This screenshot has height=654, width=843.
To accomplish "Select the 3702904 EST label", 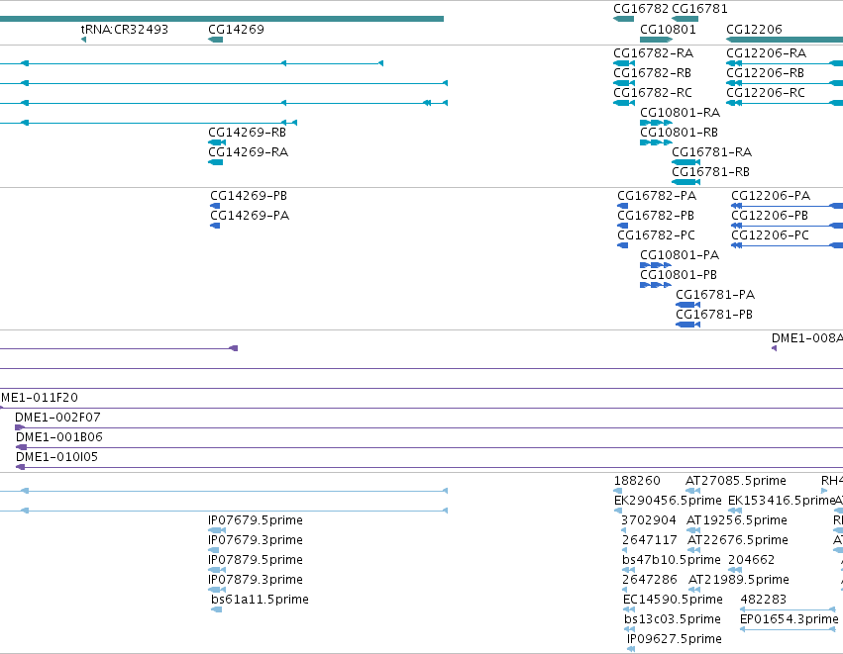I will (x=650, y=520).
